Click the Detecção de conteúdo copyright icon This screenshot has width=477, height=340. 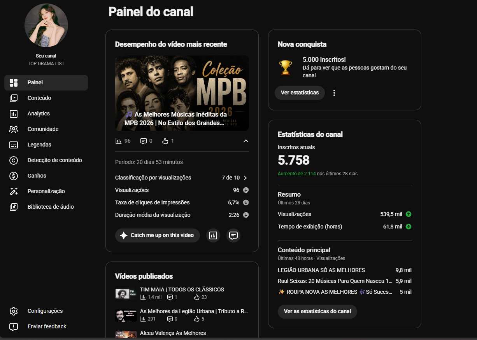pyautogui.click(x=14, y=160)
